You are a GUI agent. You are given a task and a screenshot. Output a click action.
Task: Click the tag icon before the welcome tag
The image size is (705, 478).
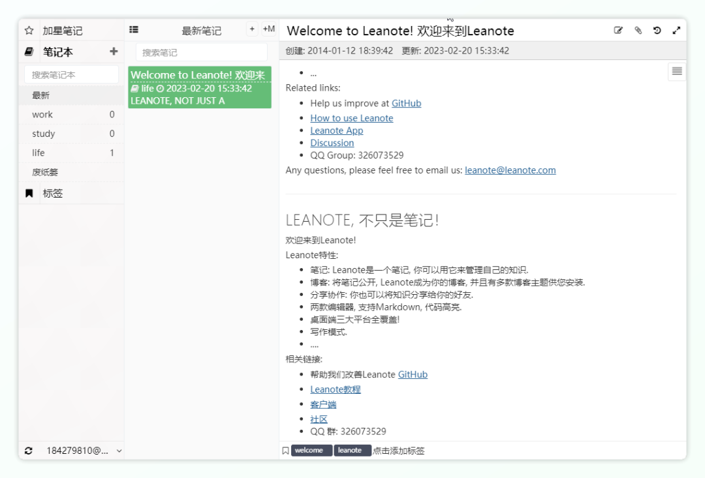click(x=285, y=451)
